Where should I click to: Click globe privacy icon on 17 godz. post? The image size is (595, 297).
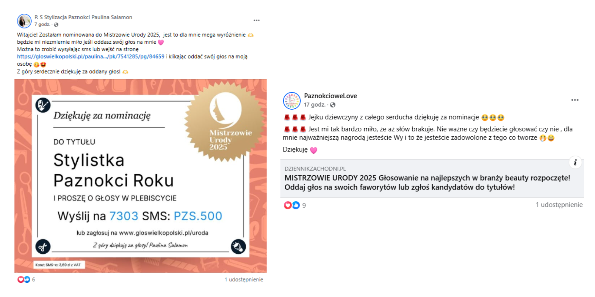tap(333, 105)
